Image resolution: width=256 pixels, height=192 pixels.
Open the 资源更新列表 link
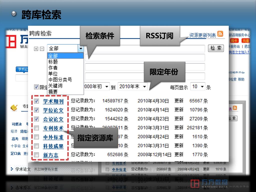[202, 35]
